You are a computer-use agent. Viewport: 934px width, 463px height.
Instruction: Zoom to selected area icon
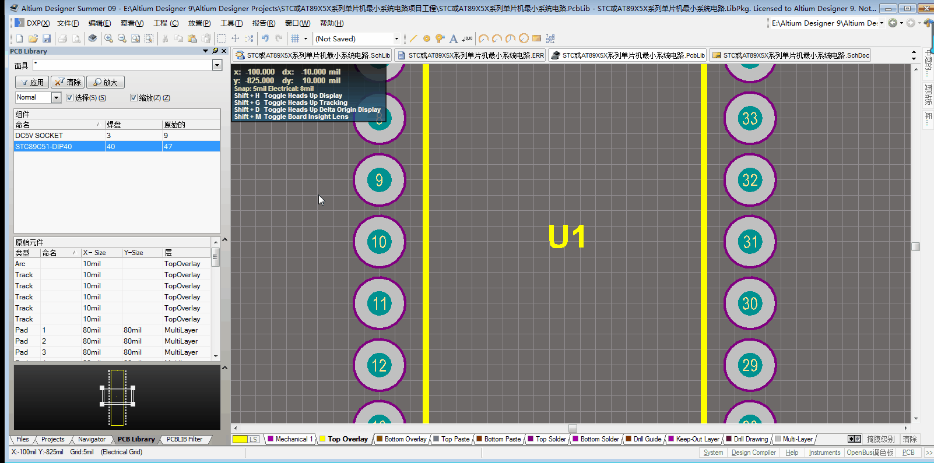(x=149, y=38)
